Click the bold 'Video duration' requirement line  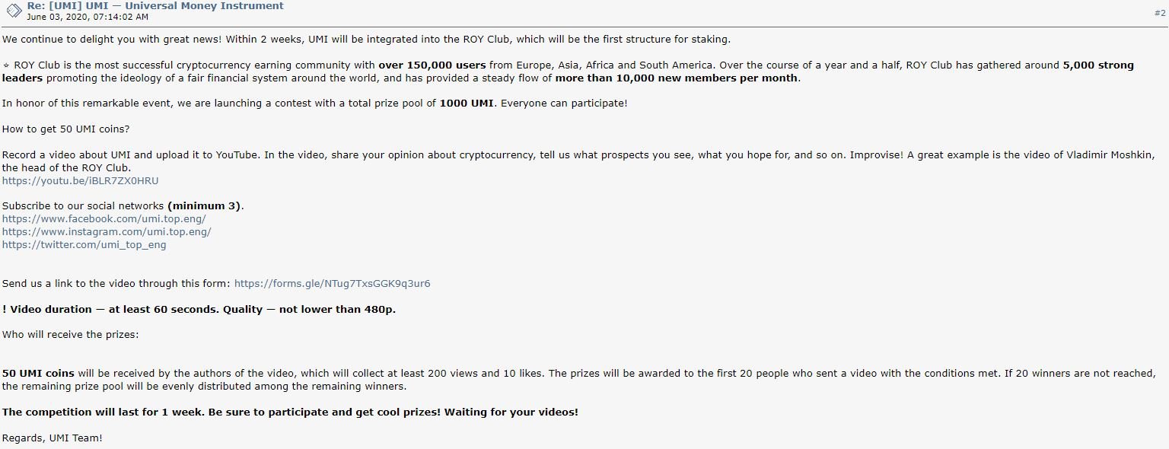199,310
